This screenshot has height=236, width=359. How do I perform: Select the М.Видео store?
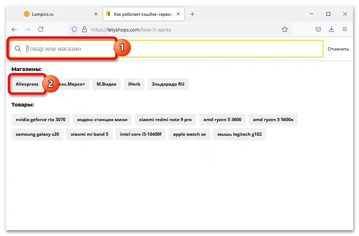point(106,84)
